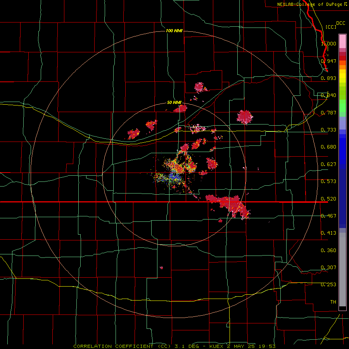Click the 100 NMI range ring label
This screenshot has width=349, height=349.
coord(174,31)
